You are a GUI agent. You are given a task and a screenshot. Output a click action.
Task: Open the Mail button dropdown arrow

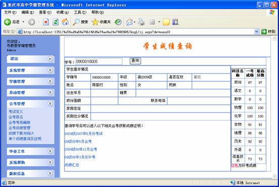(x=135, y=22)
